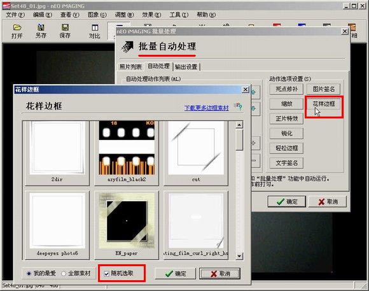The height and width of the screenshot is (291, 369).
Task: Open a file with 打开 icon
Action: [x=17, y=31]
